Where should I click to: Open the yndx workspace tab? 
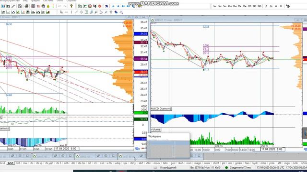[x=272, y=163]
